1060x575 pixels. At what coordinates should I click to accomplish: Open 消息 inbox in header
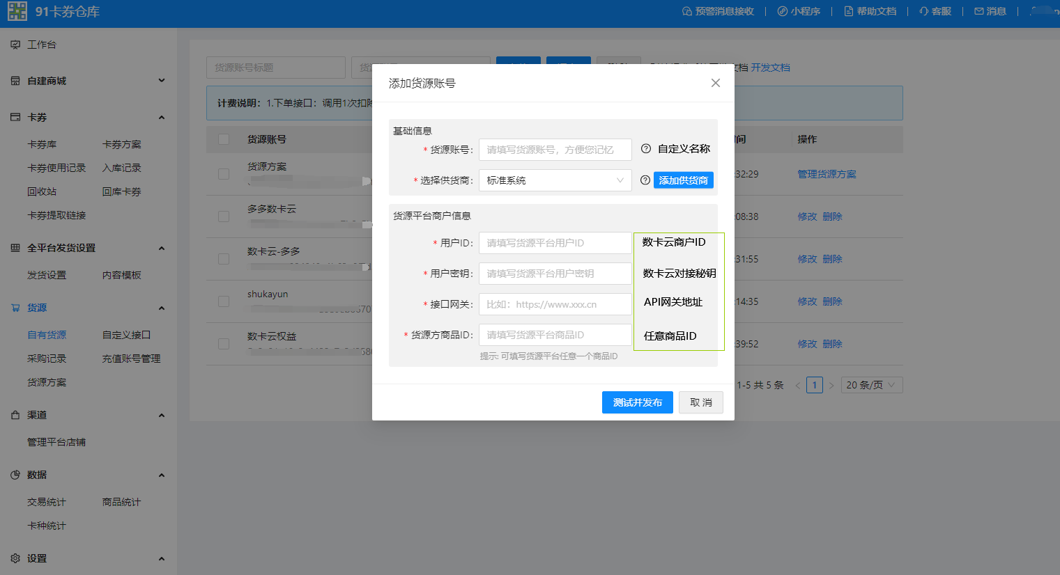coord(990,11)
